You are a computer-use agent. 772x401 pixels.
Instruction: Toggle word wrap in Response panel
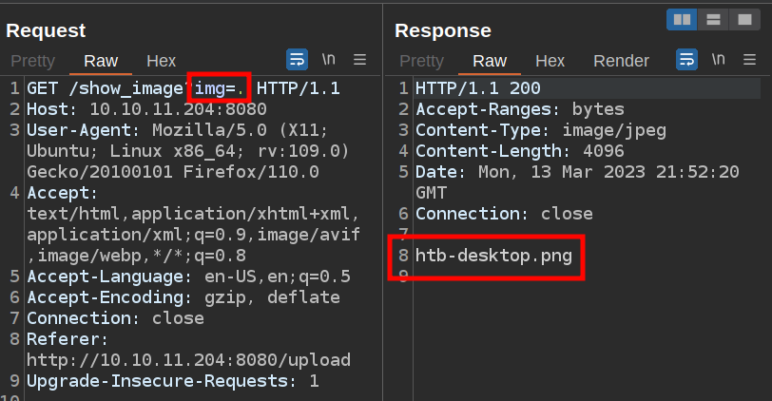pos(686,60)
